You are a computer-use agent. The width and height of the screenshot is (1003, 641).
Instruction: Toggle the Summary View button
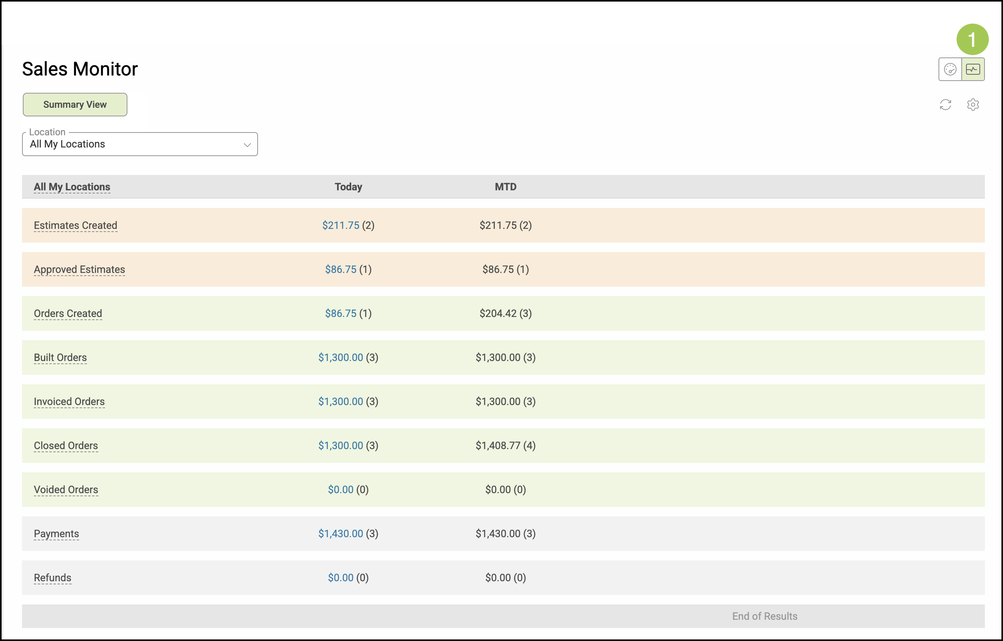(x=75, y=105)
